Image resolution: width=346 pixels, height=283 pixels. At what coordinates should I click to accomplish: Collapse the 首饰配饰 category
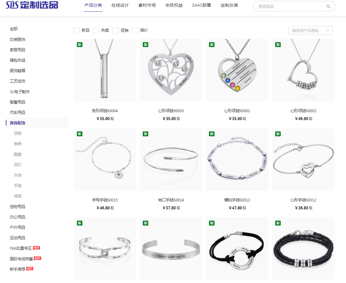(17, 123)
